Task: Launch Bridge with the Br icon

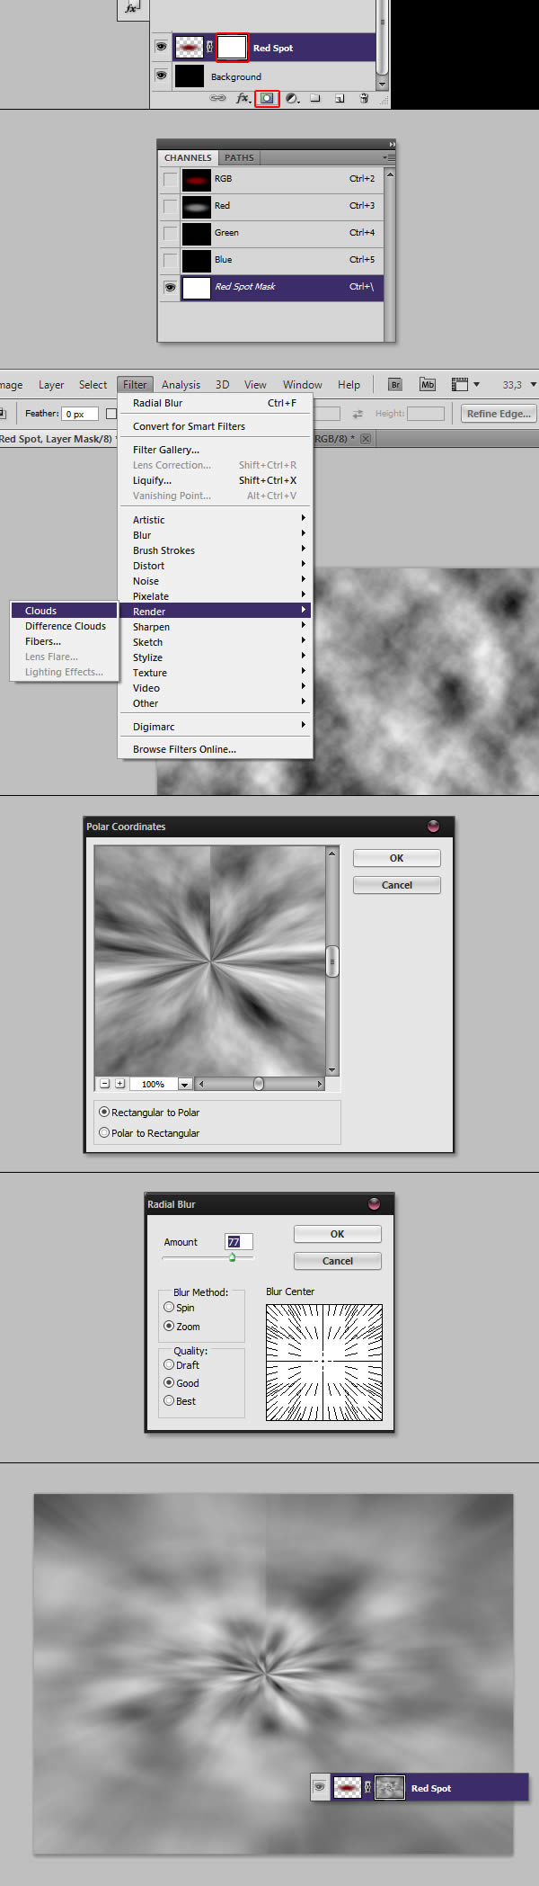Action: point(395,384)
